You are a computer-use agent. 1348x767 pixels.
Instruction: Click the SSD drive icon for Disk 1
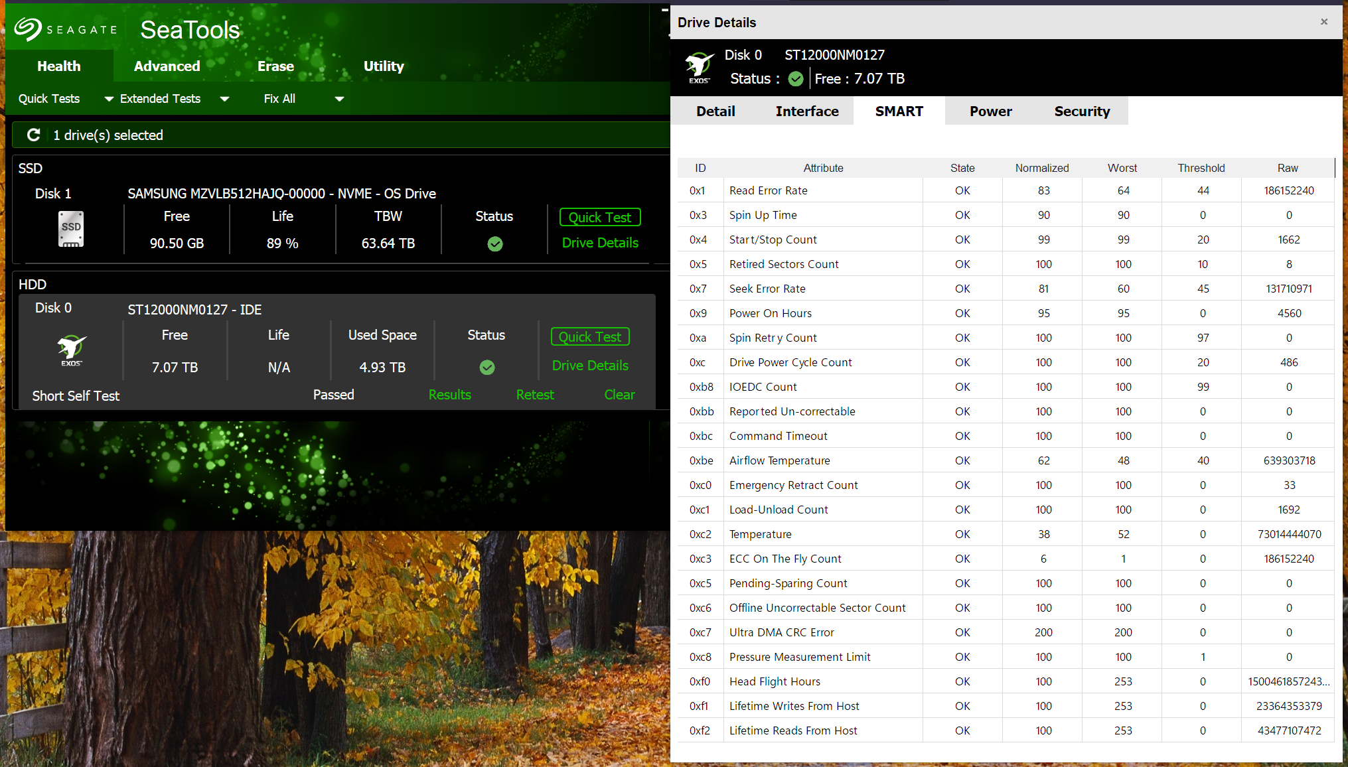[x=71, y=229]
